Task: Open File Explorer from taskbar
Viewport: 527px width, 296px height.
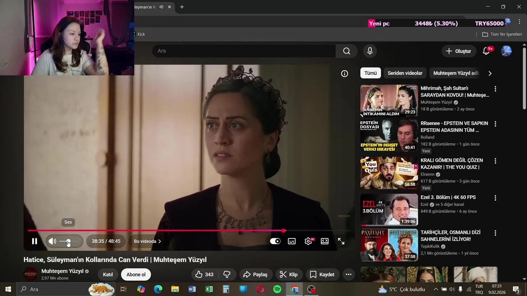Action: pos(175,289)
